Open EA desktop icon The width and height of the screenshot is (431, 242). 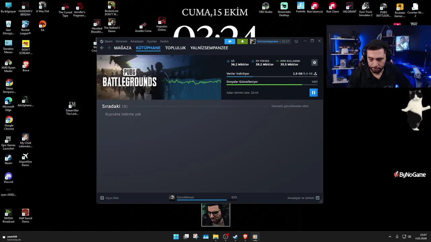[42, 26]
